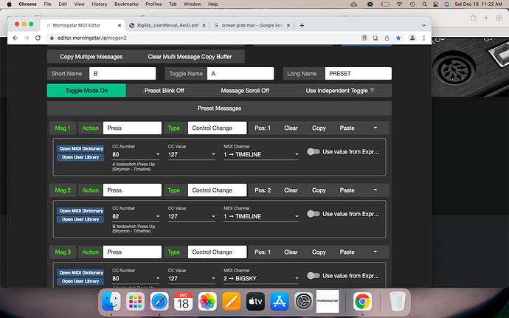
Task: Open the Trash in dock
Action: pos(398,302)
